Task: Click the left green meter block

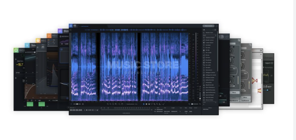Action: [30, 104]
